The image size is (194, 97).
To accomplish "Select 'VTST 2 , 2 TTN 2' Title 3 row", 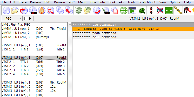I will (x=34, y=66).
